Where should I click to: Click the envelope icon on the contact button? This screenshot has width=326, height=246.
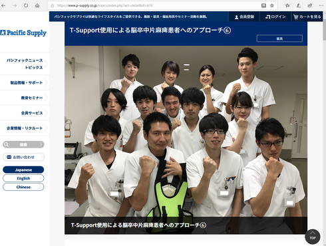point(9,157)
